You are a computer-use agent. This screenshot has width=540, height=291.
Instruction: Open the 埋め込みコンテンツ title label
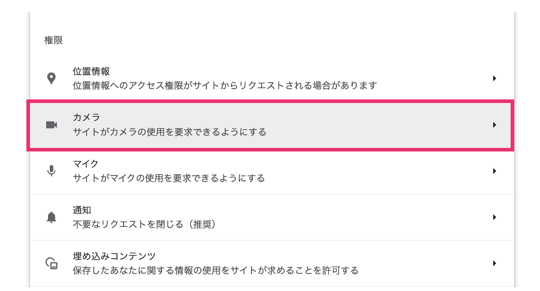click(x=114, y=256)
